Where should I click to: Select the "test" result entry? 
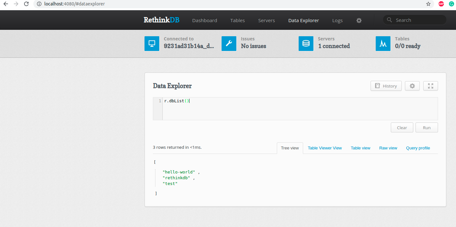click(170, 183)
